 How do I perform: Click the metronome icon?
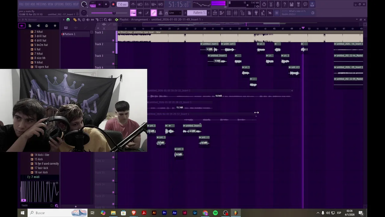(133, 4)
